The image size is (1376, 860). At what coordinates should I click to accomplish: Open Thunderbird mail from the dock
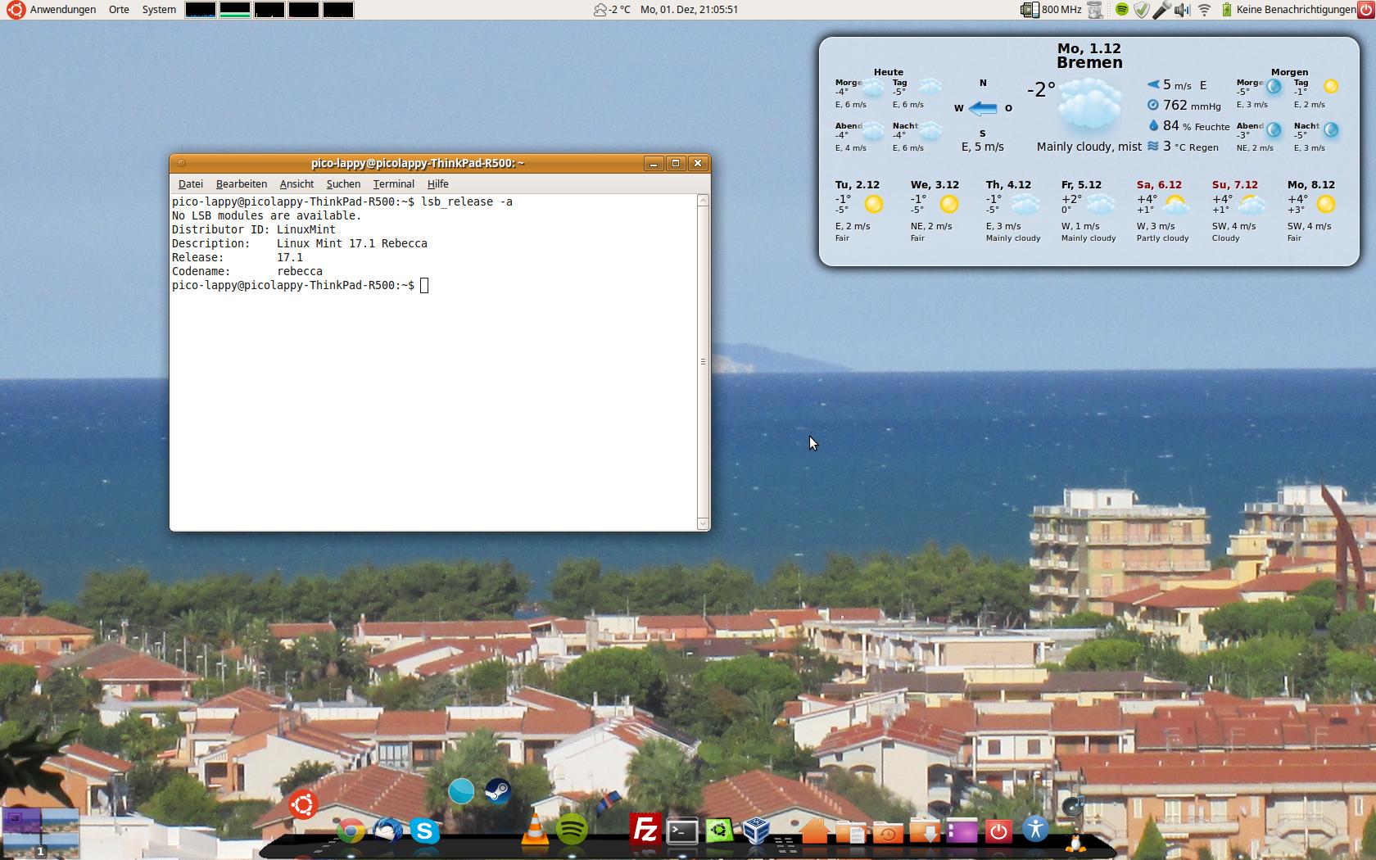tap(387, 831)
